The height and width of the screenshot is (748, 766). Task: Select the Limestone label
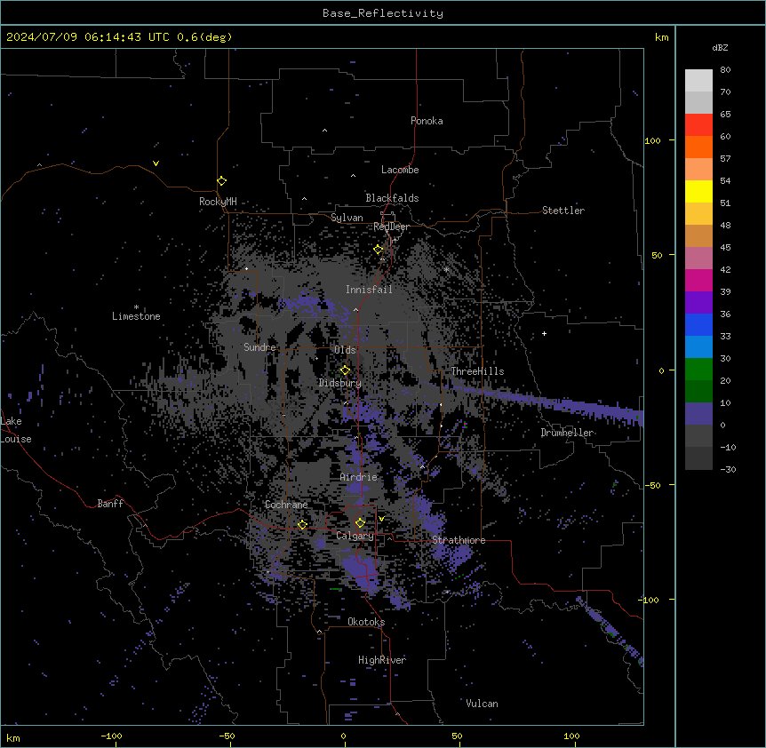point(136,316)
